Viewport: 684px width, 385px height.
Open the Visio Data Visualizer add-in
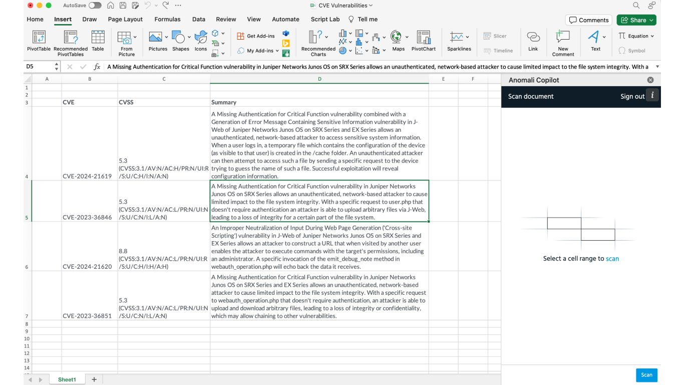[x=286, y=33]
